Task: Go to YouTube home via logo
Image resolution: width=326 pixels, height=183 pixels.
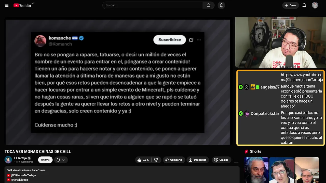Action: coord(23,5)
